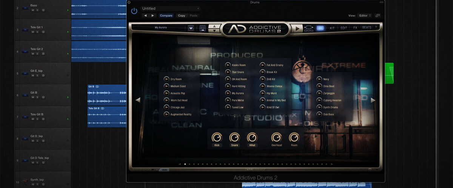Image resolution: width=453 pixels, height=188 pixels.
Task: Click the Compare button
Action: pyautogui.click(x=166, y=15)
